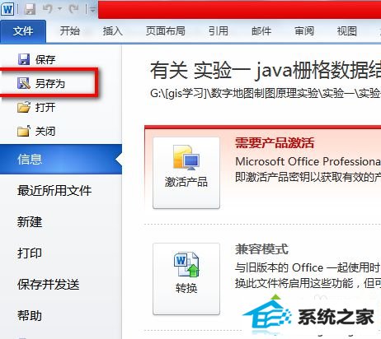Open 最近所用文件 recent files list

tap(54, 190)
